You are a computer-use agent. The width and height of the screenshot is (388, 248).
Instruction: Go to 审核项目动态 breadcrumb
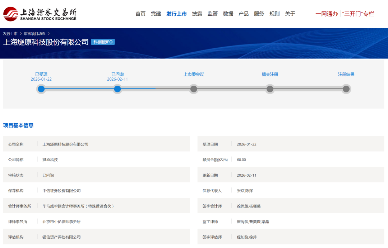click(x=34, y=34)
